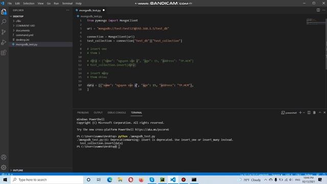Screen dimensions: 327x184
Task: Click the volume icon in system tray
Action: 291,180
